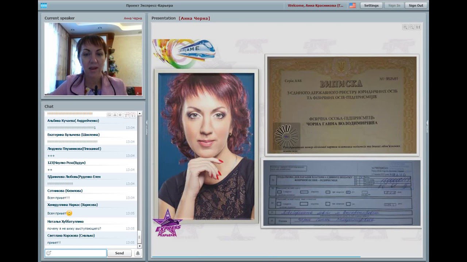Click chat name '123(Наулко Роза(Будун)'
The image size is (467, 262).
click(x=66, y=163)
